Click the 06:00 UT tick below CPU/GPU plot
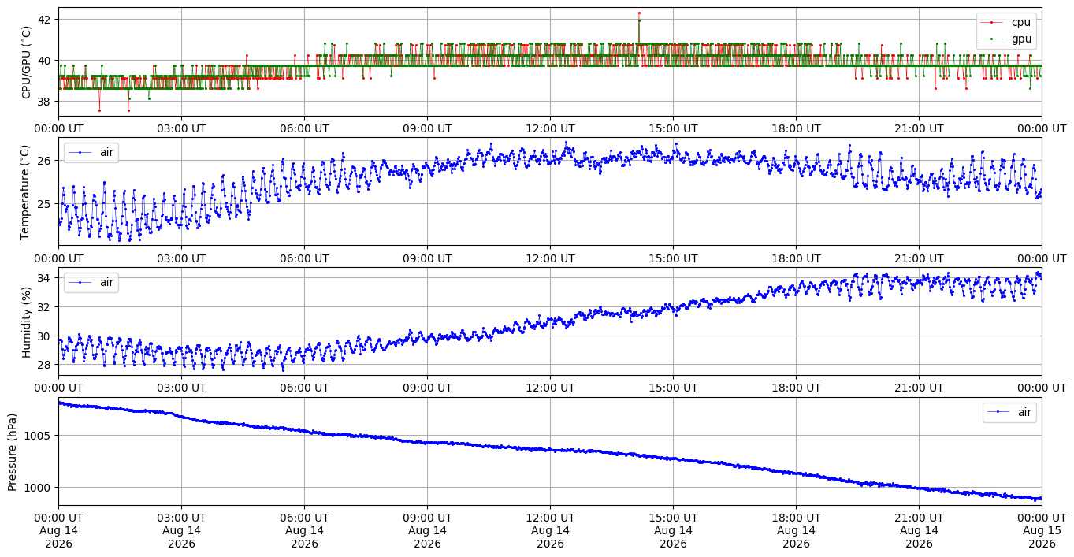Image resolution: width=1074 pixels, height=557 pixels. (304, 128)
